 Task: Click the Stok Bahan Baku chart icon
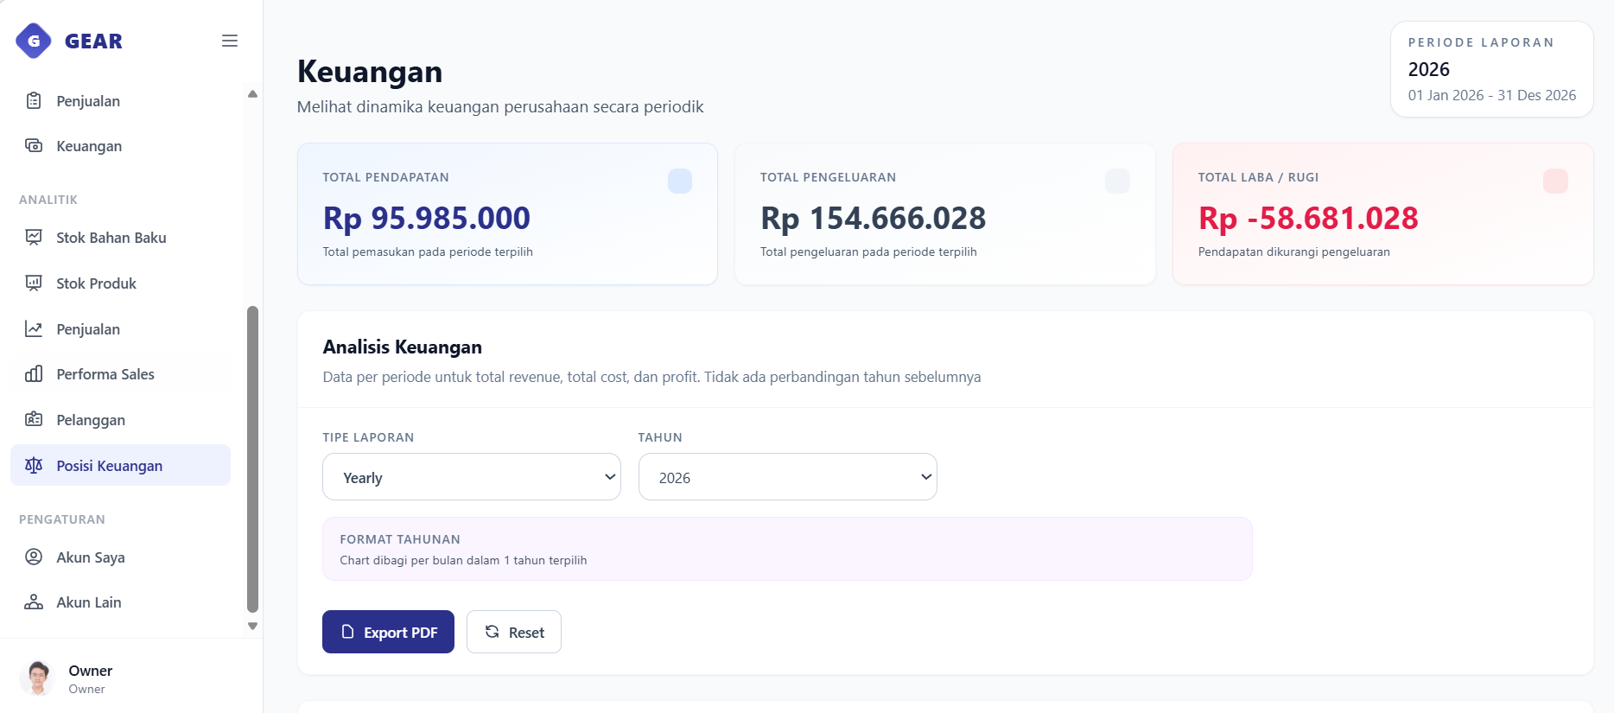pyautogui.click(x=34, y=238)
